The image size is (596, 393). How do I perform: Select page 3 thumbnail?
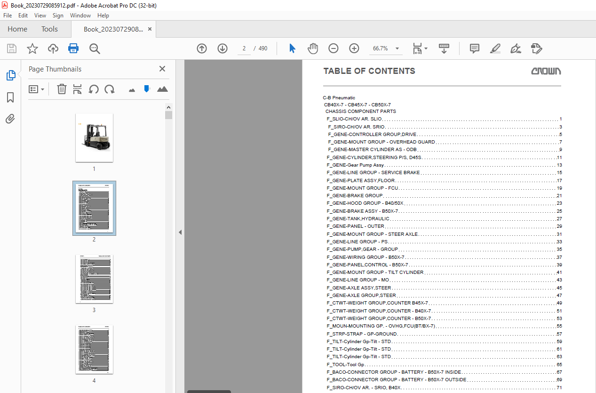coord(94,279)
